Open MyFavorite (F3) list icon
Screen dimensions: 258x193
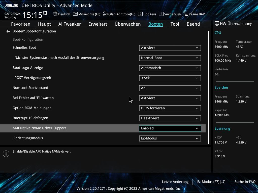click(75, 14)
